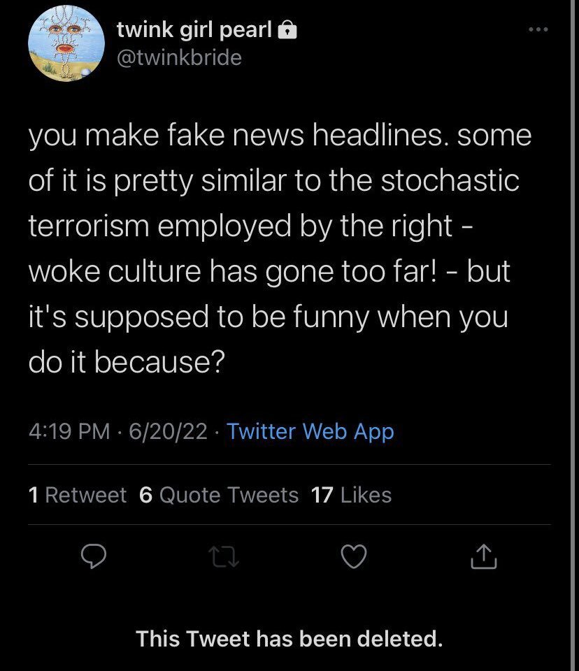Open the @twinkbride handle
Viewport: 579px width, 671px height.
178,57
